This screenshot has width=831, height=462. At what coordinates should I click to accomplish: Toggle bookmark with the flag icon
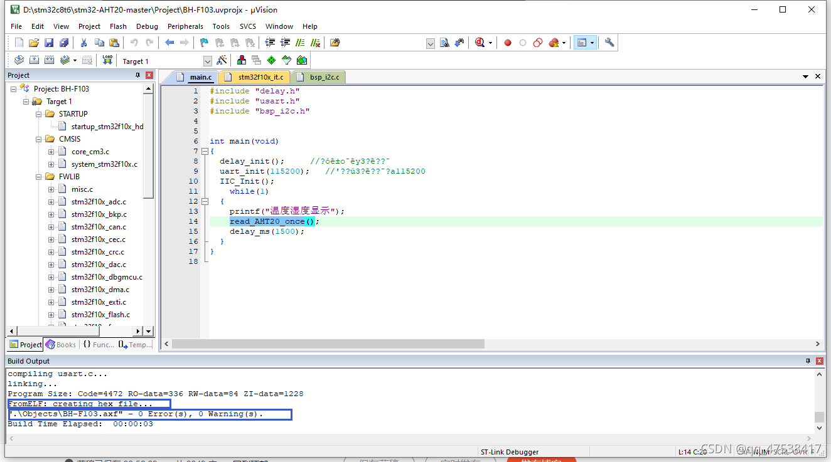(x=204, y=43)
